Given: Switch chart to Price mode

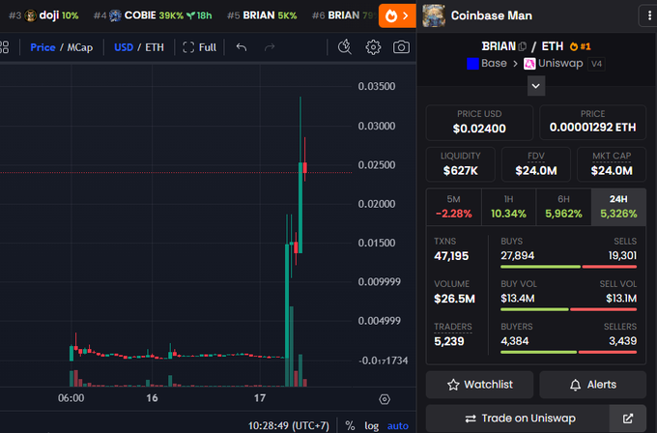Looking at the screenshot, I should [x=43, y=47].
